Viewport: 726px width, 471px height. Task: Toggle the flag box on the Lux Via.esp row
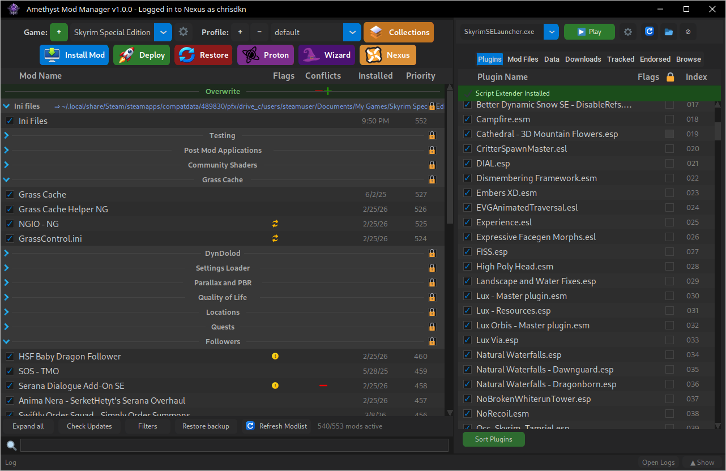(669, 340)
